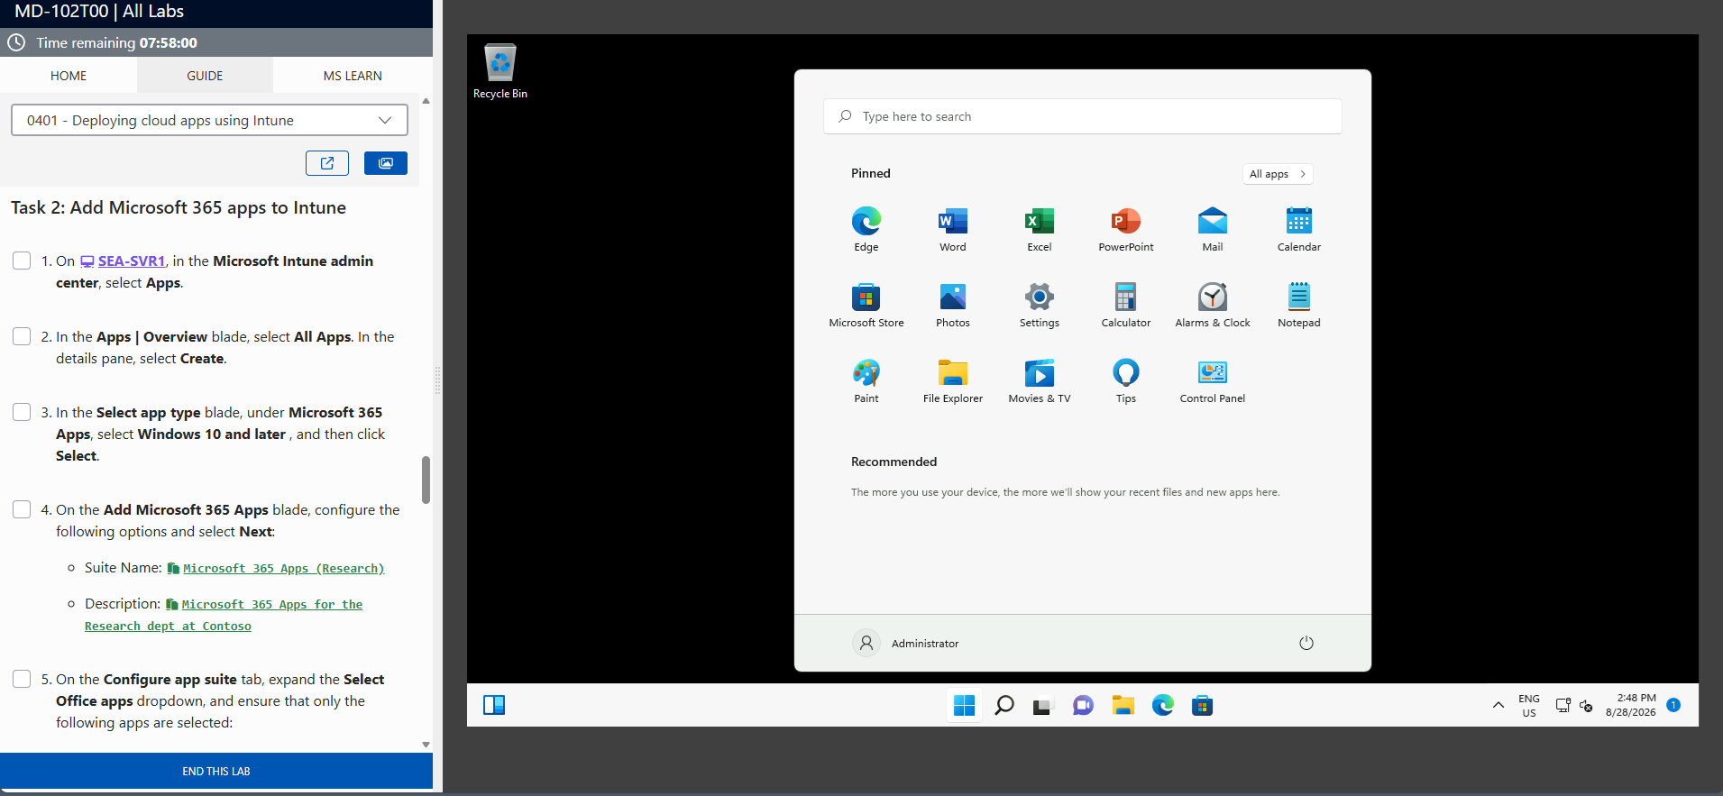Launch Edge from the taskbar
This screenshot has height=796, width=1723.
click(x=1162, y=705)
